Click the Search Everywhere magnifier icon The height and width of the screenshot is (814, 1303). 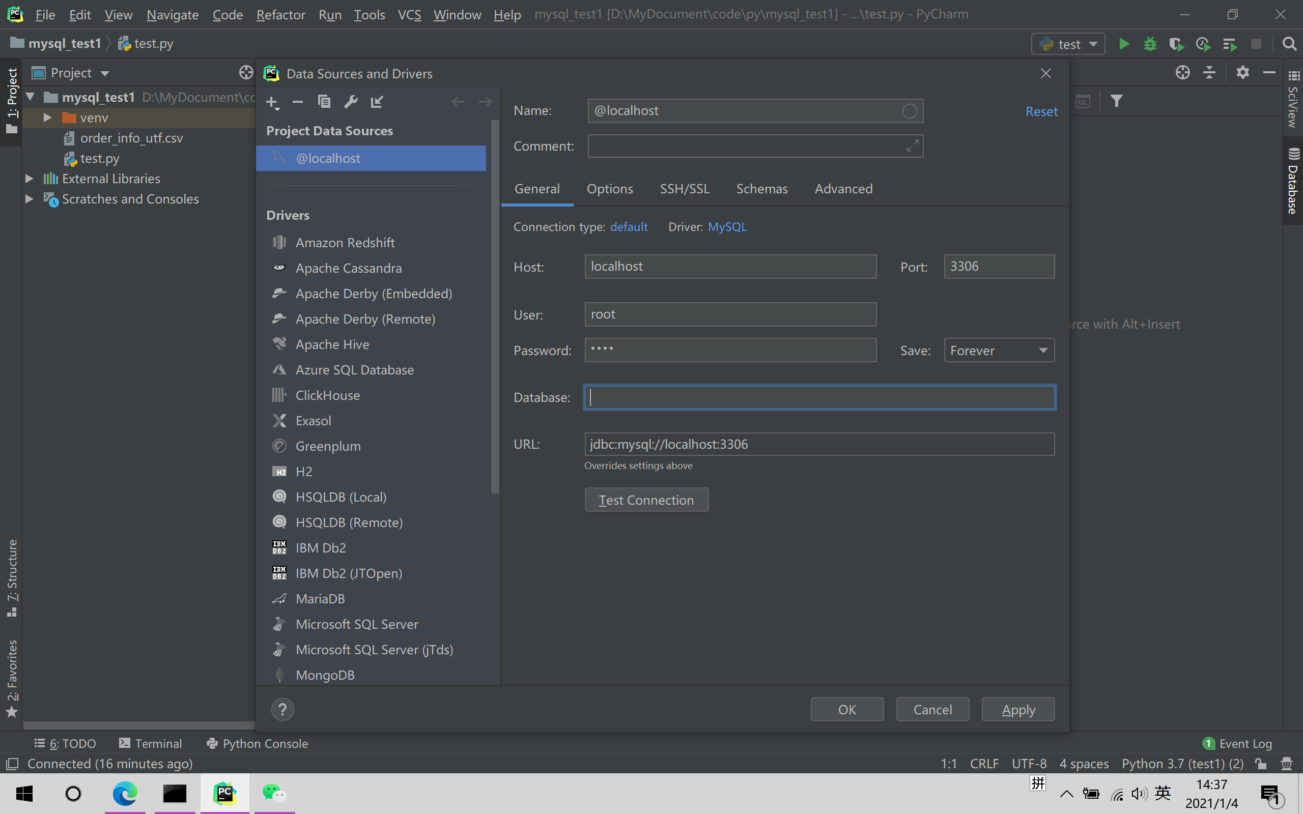pos(1289,44)
